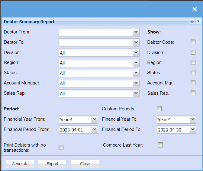This screenshot has width=203, height=171.
Task: Close the dialog with the X icon
Action: (195, 9)
